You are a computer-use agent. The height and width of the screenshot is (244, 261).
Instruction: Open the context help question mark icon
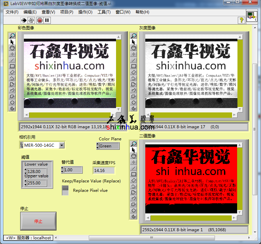241,20
